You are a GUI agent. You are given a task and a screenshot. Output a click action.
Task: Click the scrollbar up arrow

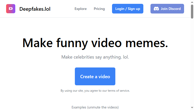[x=192, y=2]
